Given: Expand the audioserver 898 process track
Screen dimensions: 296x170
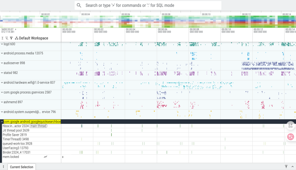Looking at the screenshot, I should pyautogui.click(x=2, y=63).
